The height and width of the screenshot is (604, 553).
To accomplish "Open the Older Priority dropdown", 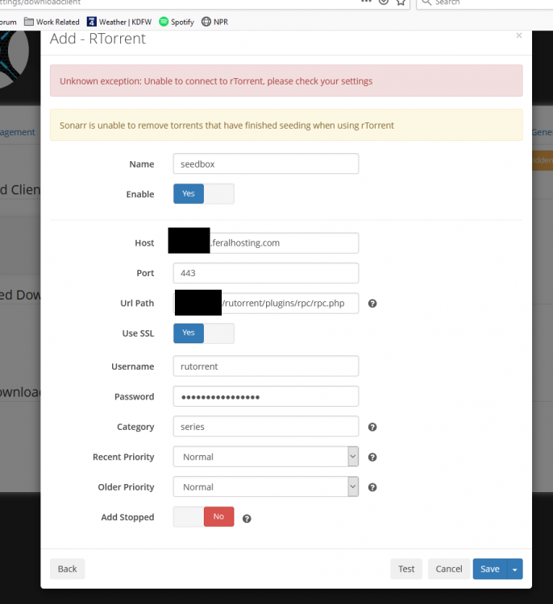I will pyautogui.click(x=266, y=486).
